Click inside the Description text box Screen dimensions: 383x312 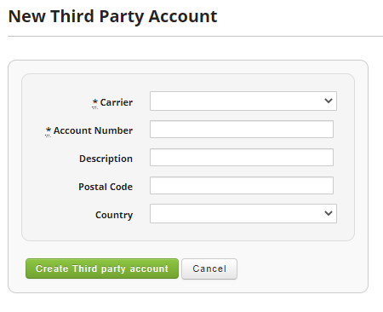point(242,158)
